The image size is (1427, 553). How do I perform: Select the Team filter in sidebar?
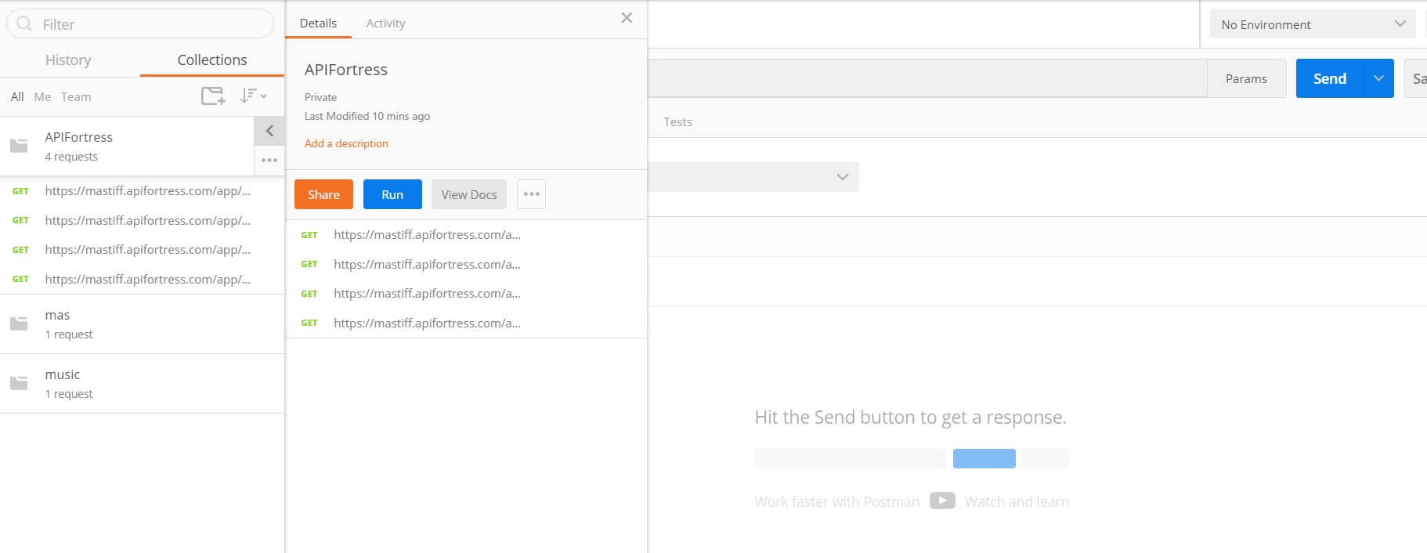[76, 97]
